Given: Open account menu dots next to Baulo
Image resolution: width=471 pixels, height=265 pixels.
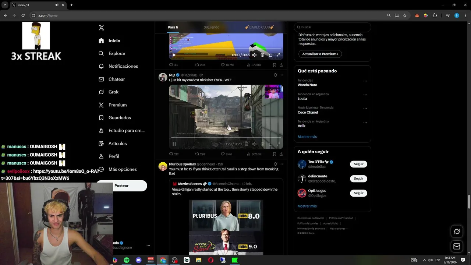Looking at the screenshot, I should pyautogui.click(x=148, y=245).
